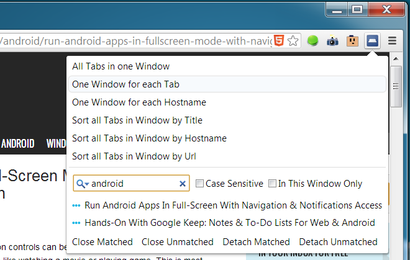Choose Sort all Tabs in Window by Title
Image resolution: width=410 pixels, height=260 pixels.
click(137, 120)
